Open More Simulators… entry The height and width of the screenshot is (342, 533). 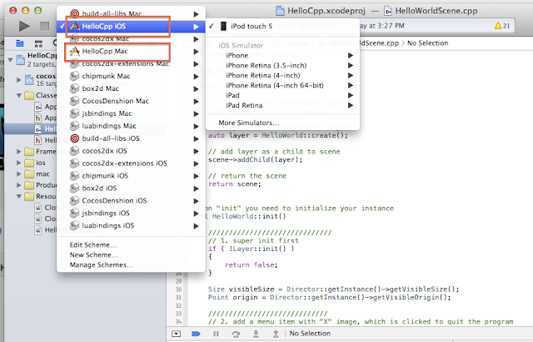tap(248, 123)
